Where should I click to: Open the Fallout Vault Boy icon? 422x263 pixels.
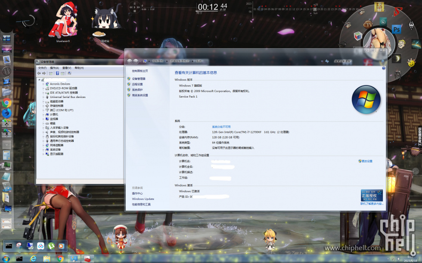click(x=401, y=44)
